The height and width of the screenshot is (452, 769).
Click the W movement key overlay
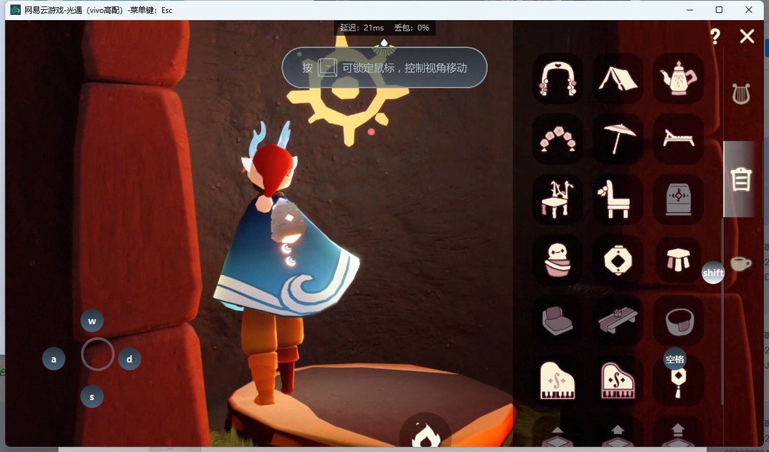coord(92,321)
